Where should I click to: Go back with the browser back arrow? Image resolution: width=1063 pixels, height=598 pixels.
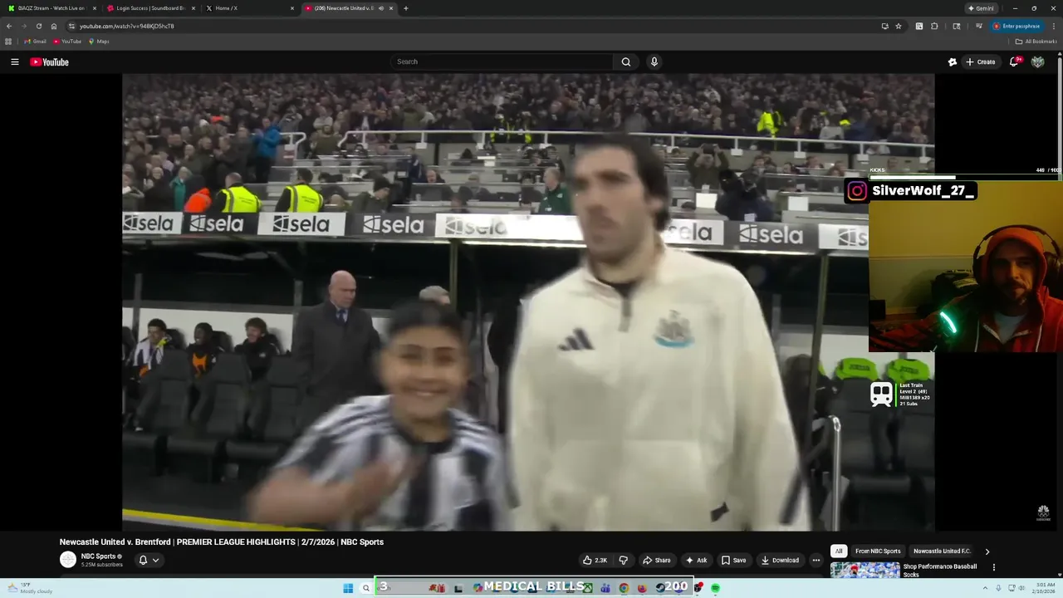(x=9, y=26)
